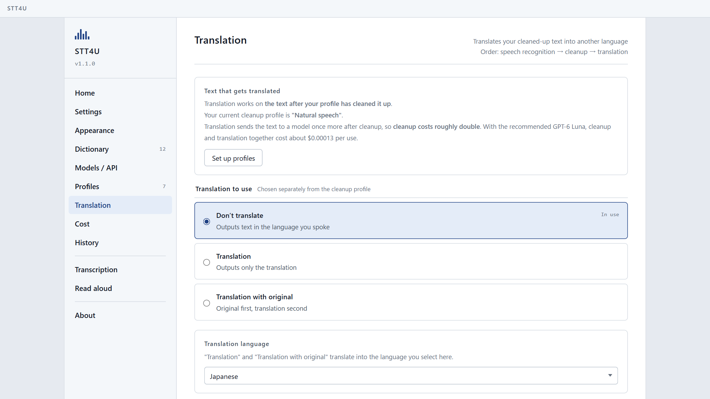Click the "Translation language" heading
Image resolution: width=710 pixels, height=399 pixels.
tap(236, 344)
